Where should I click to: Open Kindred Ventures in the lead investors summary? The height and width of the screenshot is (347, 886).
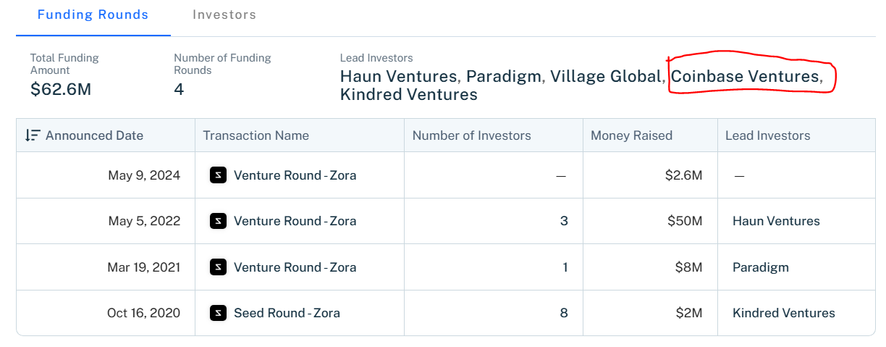[409, 95]
